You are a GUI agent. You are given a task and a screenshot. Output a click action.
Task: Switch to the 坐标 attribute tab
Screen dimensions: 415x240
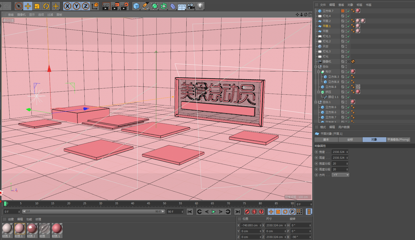(350, 140)
